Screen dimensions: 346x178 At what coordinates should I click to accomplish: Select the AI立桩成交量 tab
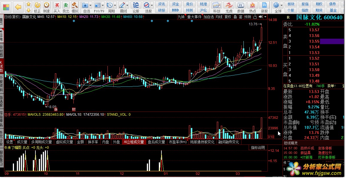(x=134, y=142)
